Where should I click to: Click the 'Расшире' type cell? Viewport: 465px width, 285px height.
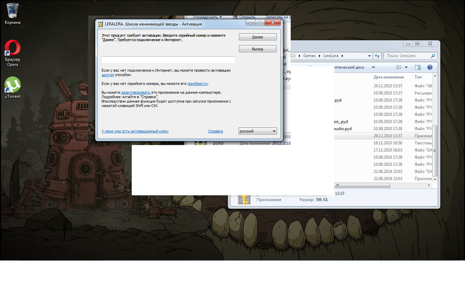coord(423,93)
